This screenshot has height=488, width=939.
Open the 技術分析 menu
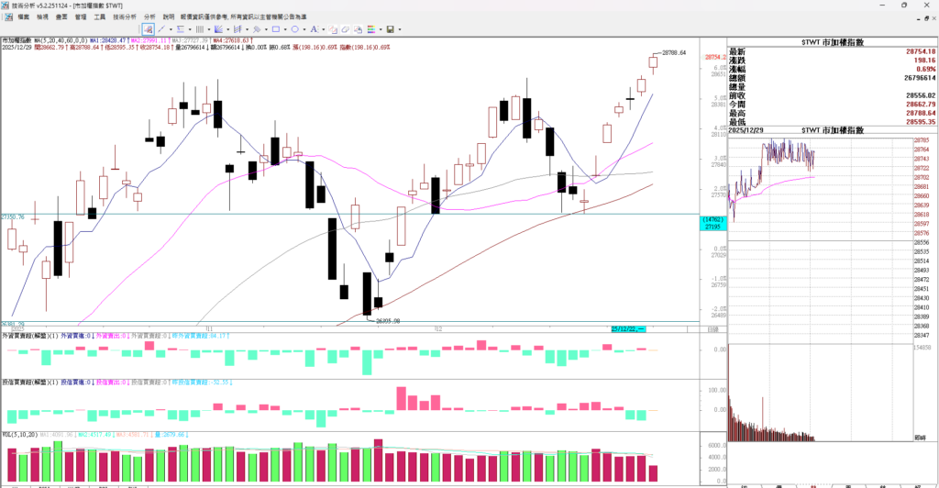(x=125, y=17)
